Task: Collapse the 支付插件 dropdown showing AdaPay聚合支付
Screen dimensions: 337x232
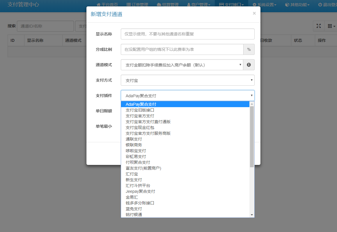Action: [188, 96]
